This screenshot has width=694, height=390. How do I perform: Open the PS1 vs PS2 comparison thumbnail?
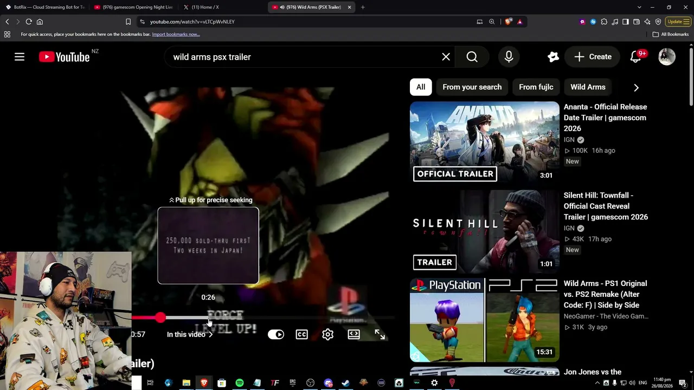coord(484,320)
